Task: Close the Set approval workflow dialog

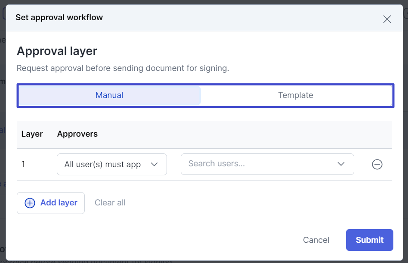Action: 387,19
